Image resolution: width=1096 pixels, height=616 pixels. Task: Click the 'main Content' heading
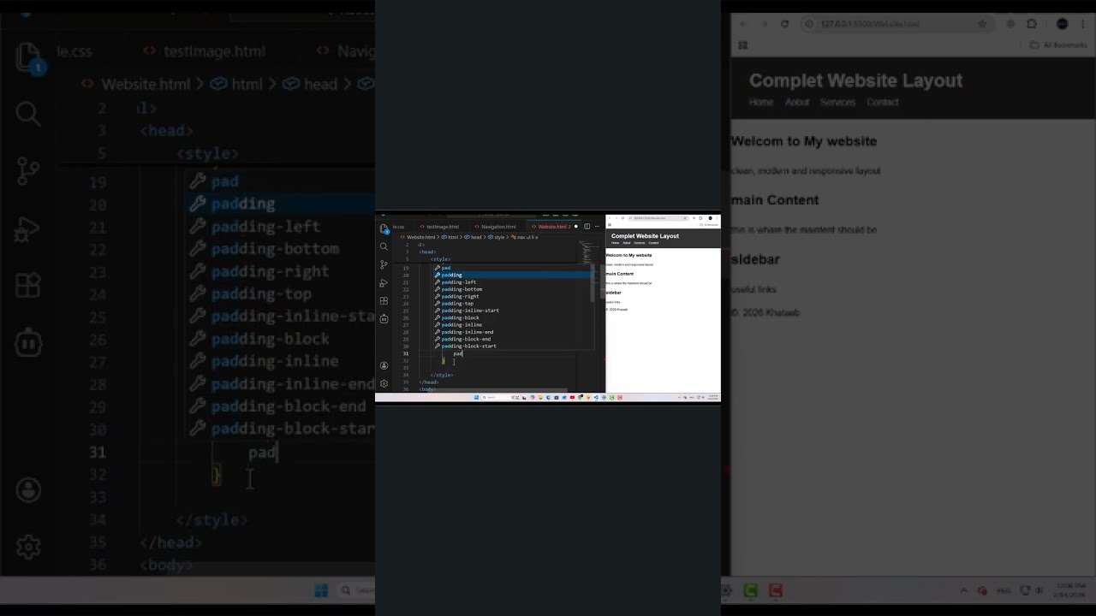point(620,274)
